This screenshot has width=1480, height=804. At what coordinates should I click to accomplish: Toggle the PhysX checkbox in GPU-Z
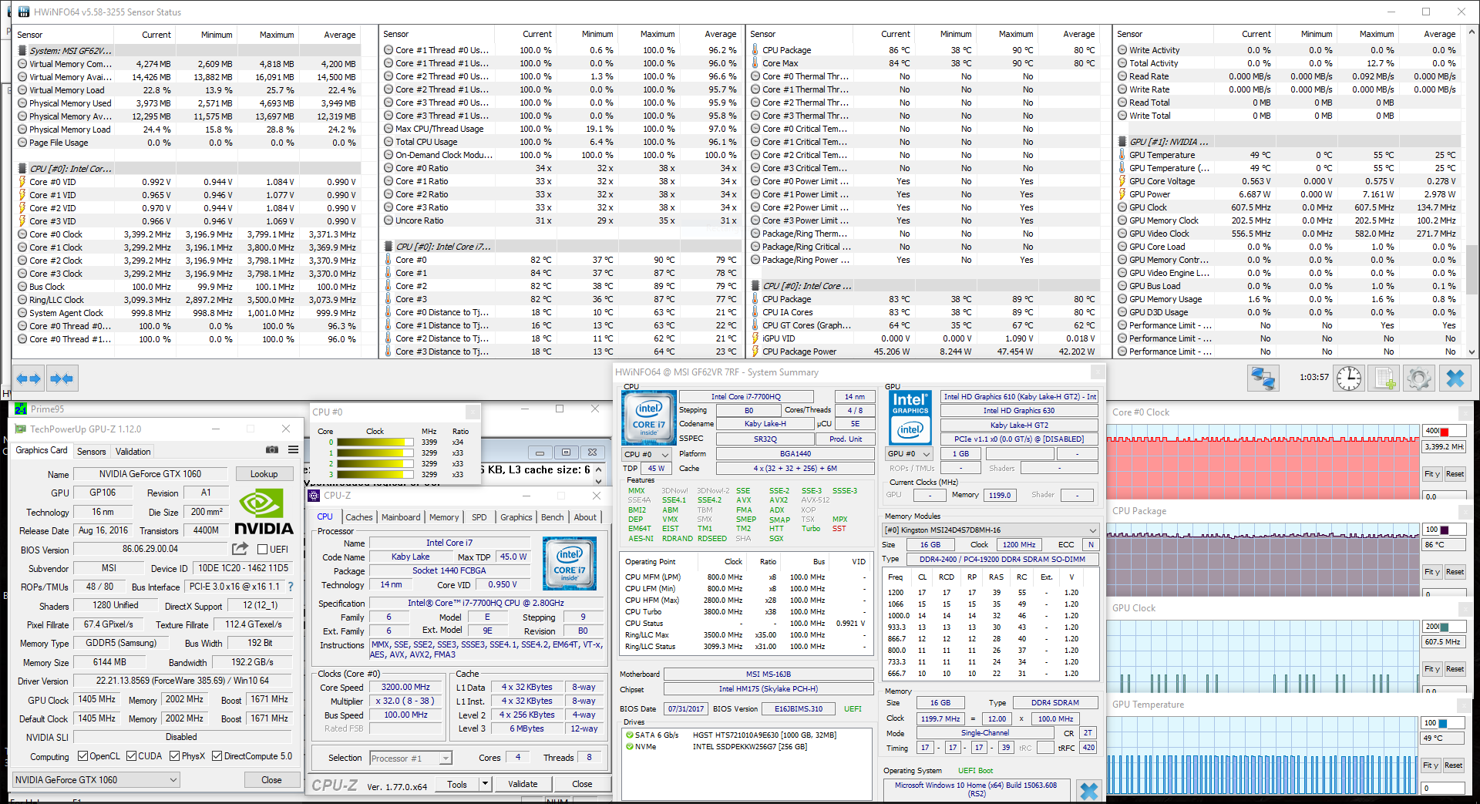(175, 756)
